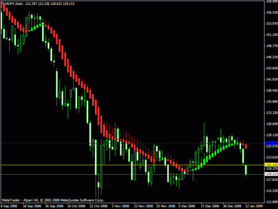Viewport: 278px width, 209px height.
Task: Click the 120.370 price axis label
Action: pos(272,168)
